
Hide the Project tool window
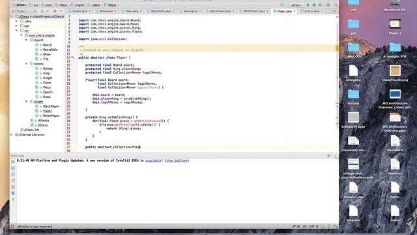click(61, 11)
